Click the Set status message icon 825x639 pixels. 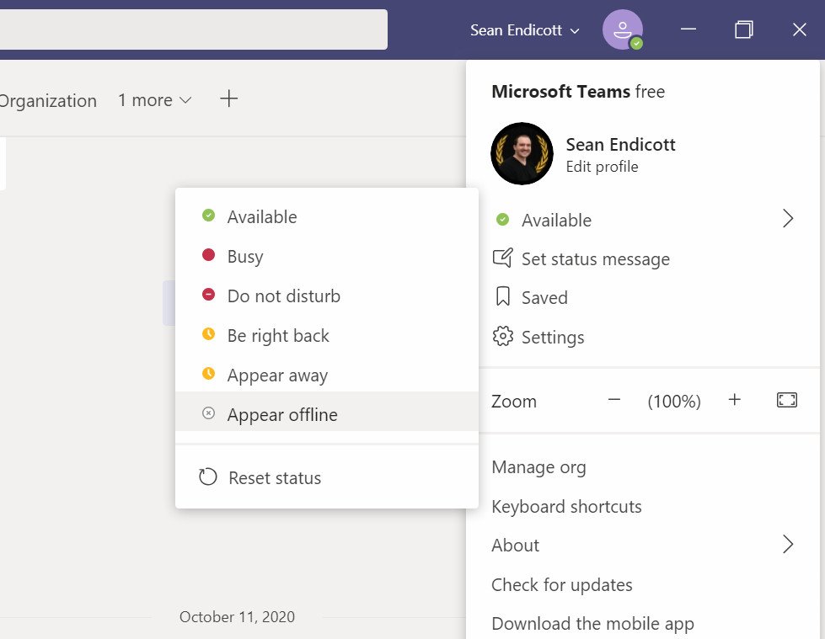tap(502, 258)
